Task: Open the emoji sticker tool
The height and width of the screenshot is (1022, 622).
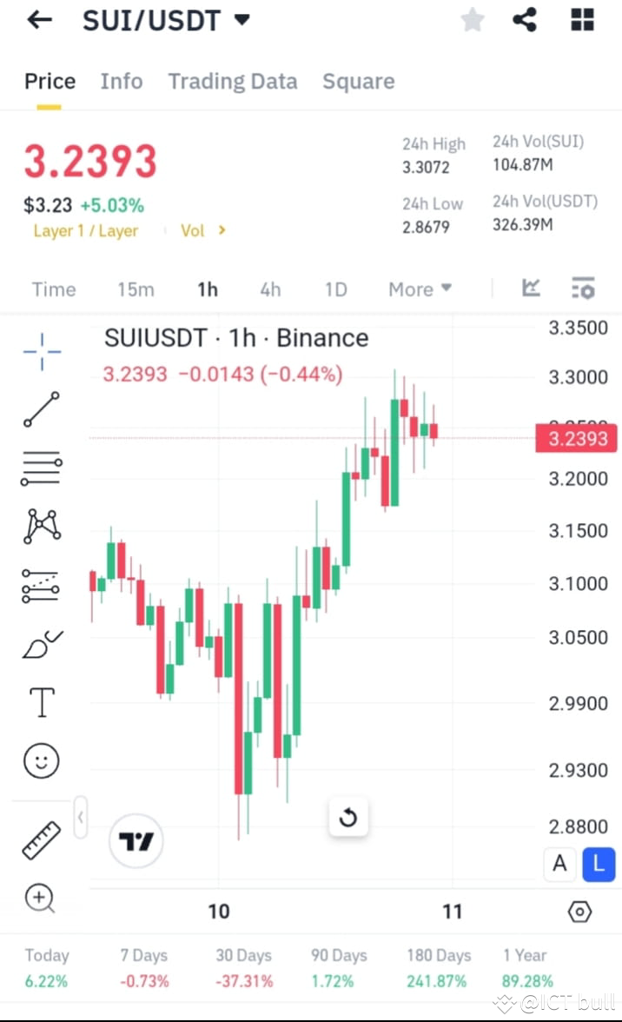Action: point(40,760)
